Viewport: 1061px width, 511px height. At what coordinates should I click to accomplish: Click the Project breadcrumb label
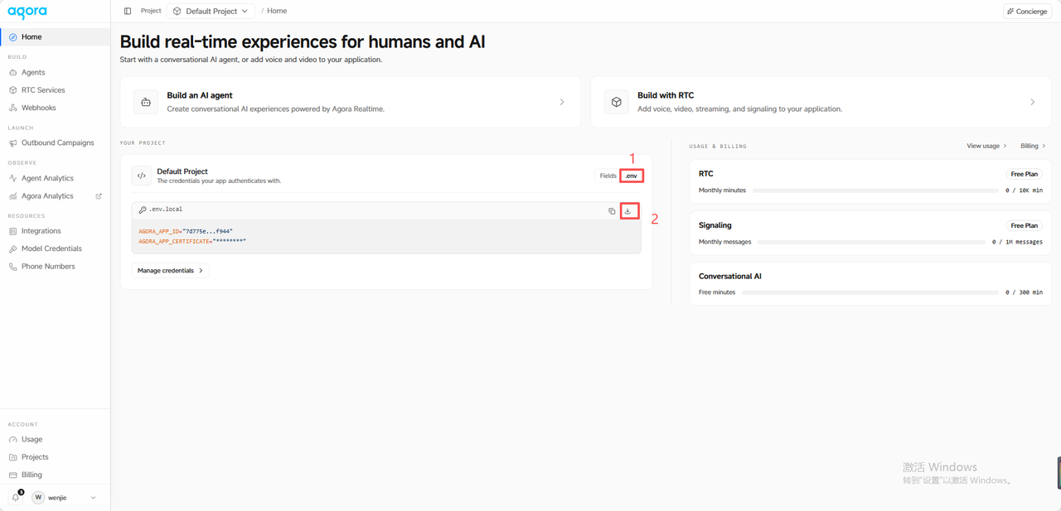coord(151,11)
